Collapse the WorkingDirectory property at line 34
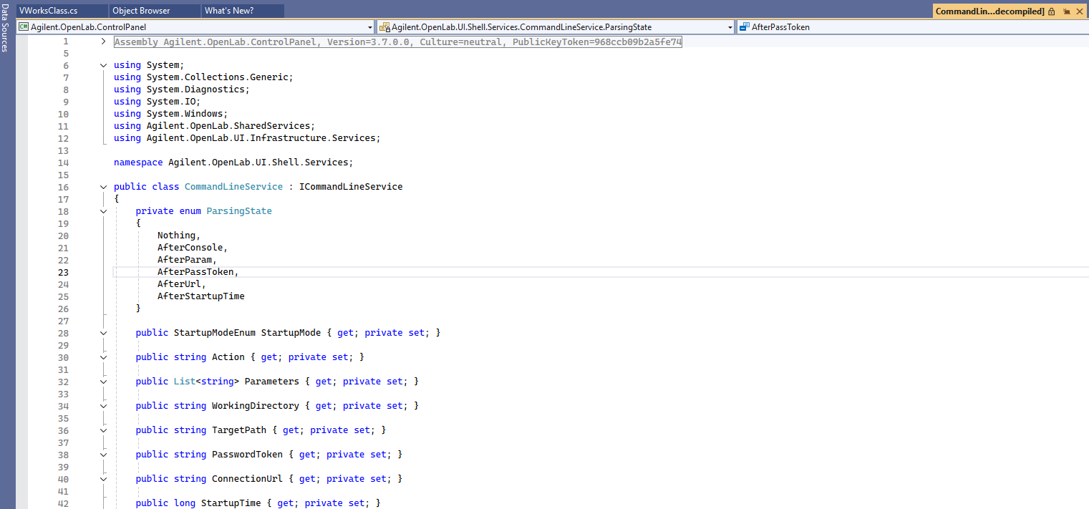The image size is (1089, 509). [x=104, y=406]
